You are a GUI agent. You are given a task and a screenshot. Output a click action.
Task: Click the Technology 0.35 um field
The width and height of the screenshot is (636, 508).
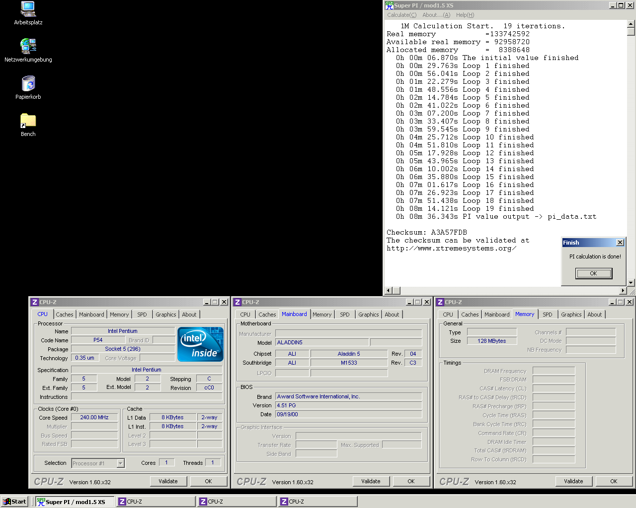tap(84, 358)
